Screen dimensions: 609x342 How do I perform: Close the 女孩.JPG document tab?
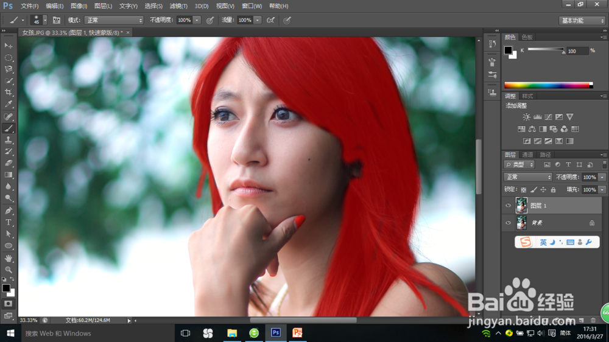click(x=128, y=33)
